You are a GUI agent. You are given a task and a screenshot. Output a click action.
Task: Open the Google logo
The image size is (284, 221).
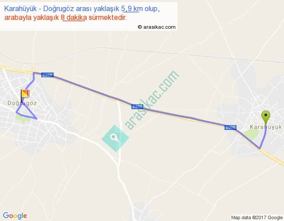point(15,216)
